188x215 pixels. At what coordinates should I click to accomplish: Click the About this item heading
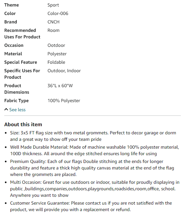point(23,125)
